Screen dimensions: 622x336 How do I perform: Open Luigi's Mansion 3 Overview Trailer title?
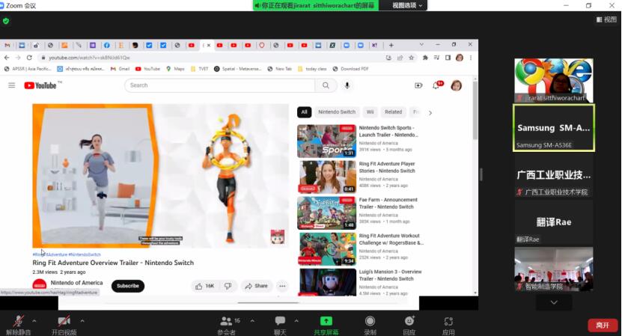(390, 275)
